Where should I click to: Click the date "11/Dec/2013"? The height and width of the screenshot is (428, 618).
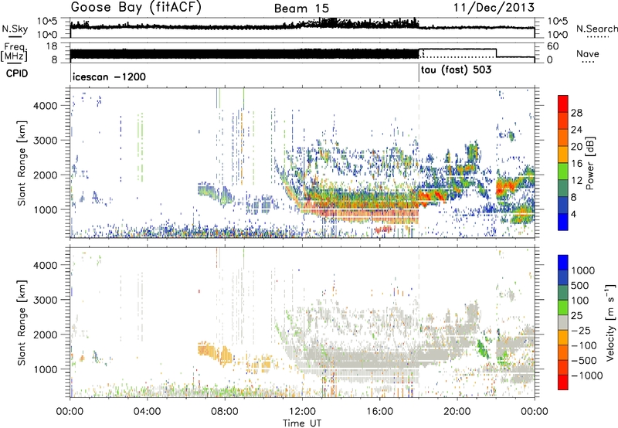(494, 7)
